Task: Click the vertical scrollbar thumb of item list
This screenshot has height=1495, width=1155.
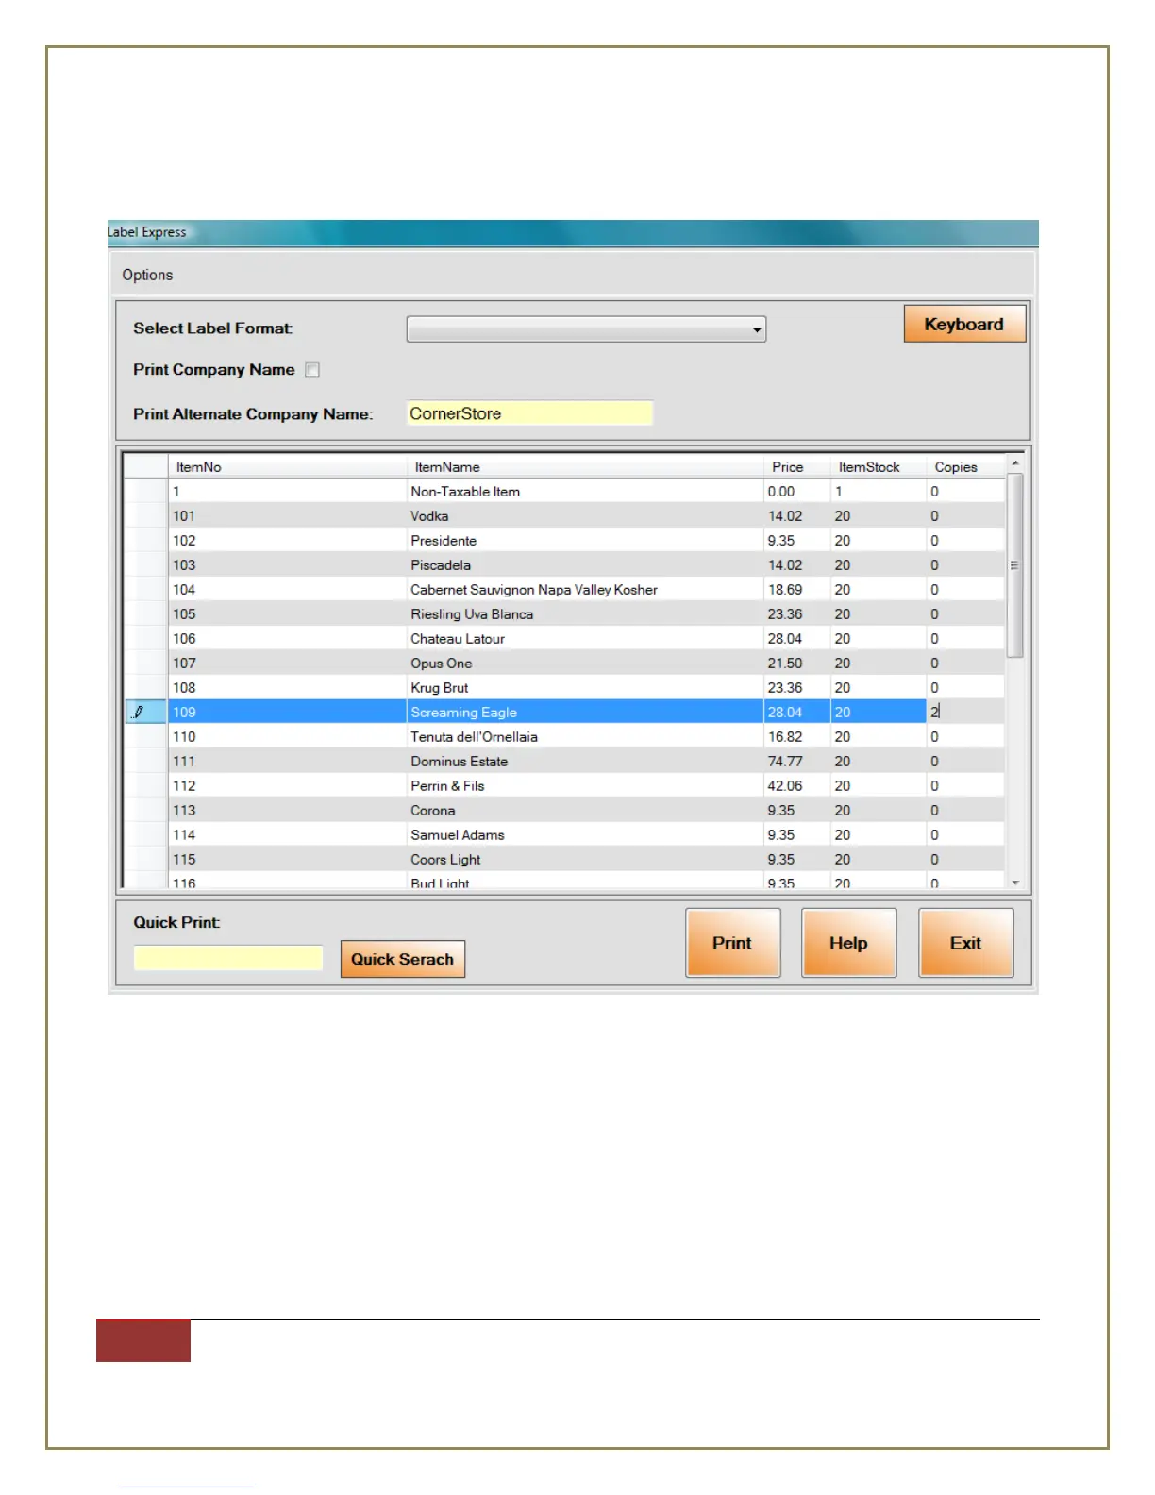Action: tap(1015, 565)
